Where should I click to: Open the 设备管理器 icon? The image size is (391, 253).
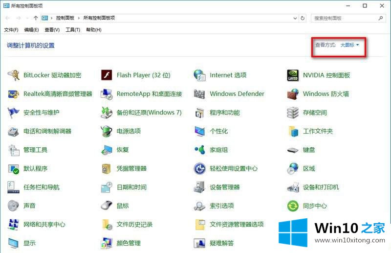tap(199, 187)
